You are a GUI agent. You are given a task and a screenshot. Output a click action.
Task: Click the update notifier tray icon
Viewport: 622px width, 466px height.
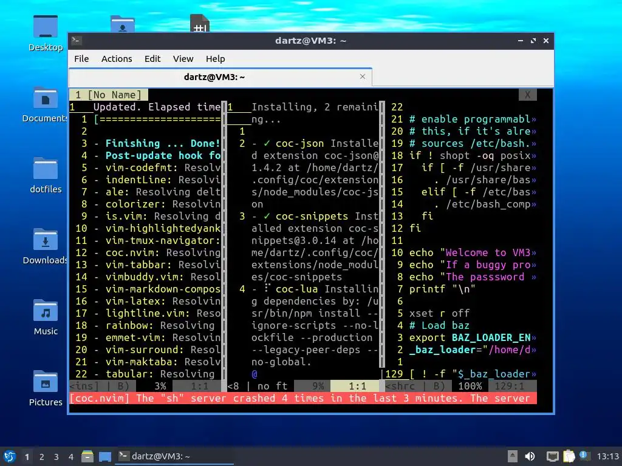[x=584, y=455]
